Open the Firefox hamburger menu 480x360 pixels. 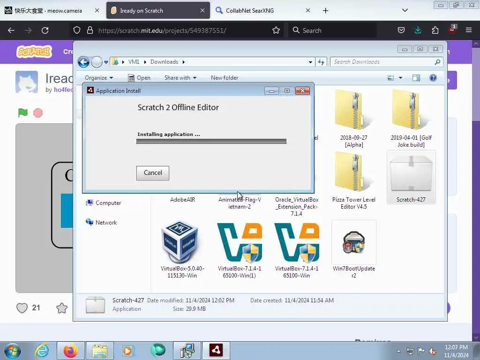point(469,30)
